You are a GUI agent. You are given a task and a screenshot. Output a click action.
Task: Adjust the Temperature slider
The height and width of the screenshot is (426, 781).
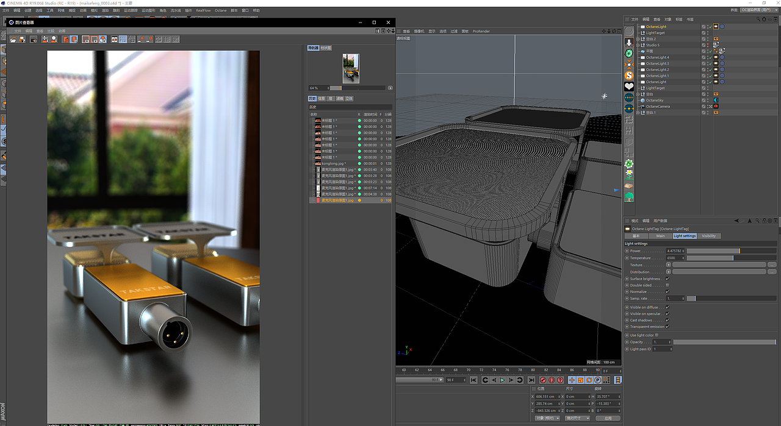[732, 258]
